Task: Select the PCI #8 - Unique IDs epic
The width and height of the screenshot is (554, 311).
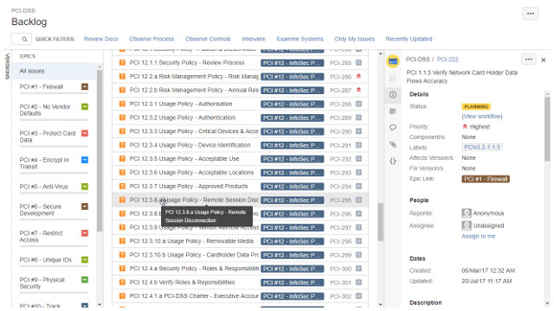Action: (x=46, y=260)
